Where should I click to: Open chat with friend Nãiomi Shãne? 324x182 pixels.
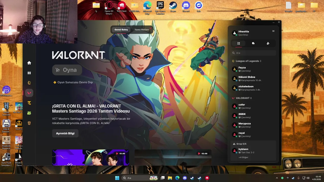click(x=253, y=79)
